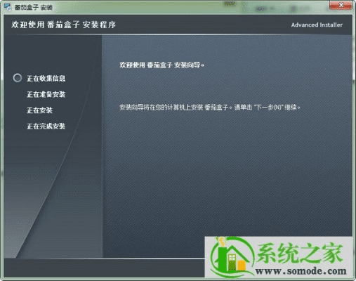The height and width of the screenshot is (281, 356).
Task: Click the Advanced Installer label
Action: (317, 25)
